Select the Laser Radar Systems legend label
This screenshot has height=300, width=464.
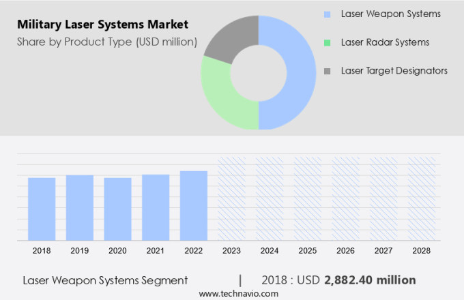(385, 42)
